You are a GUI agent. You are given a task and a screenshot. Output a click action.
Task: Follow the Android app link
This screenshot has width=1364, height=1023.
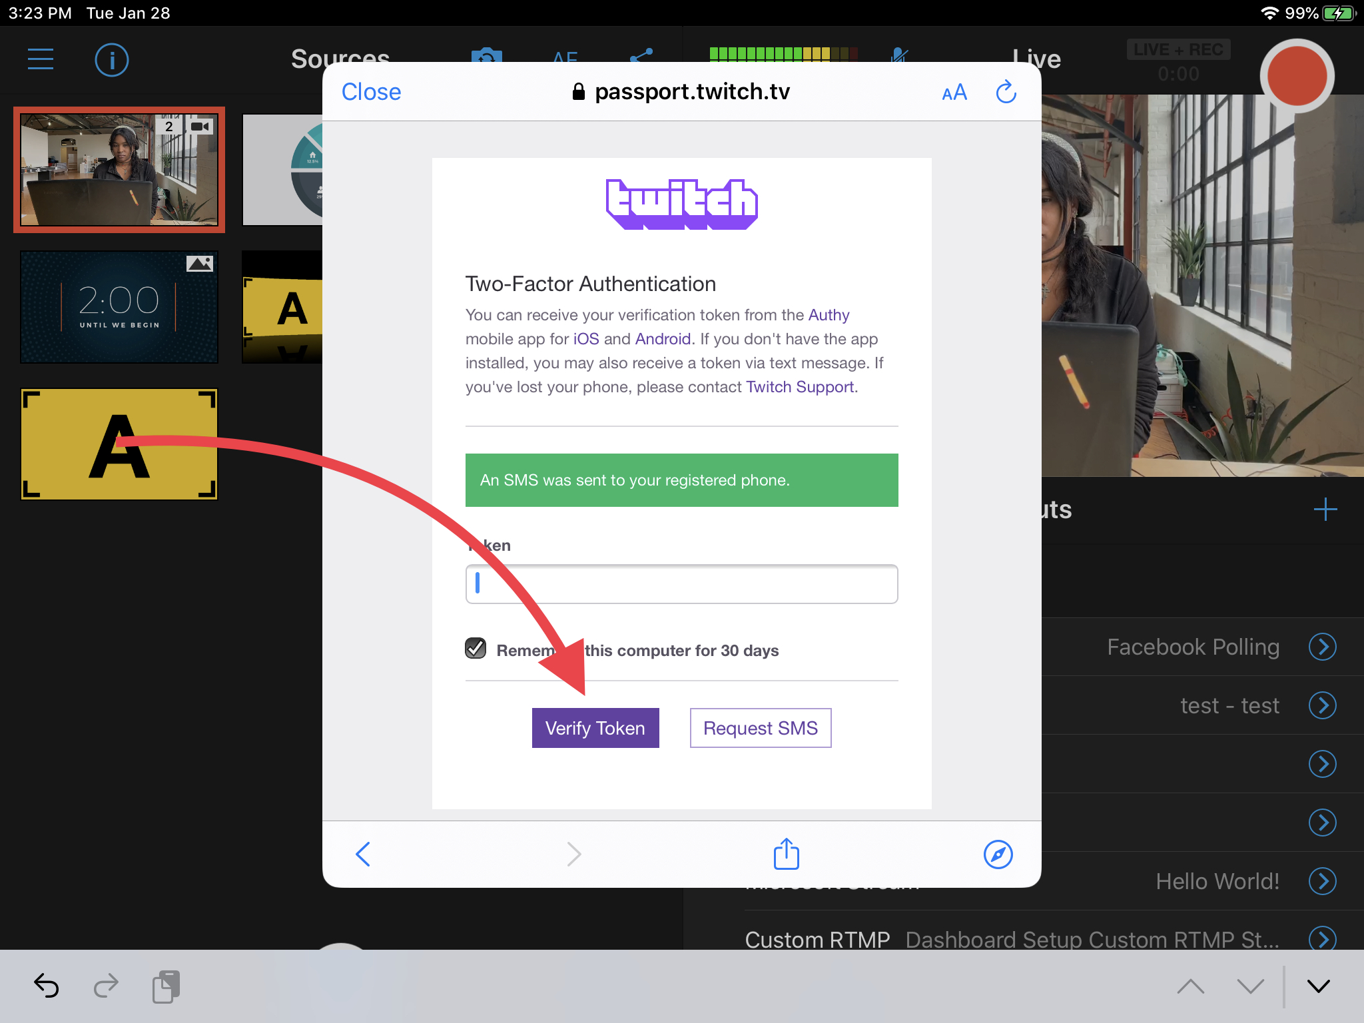[x=663, y=339]
